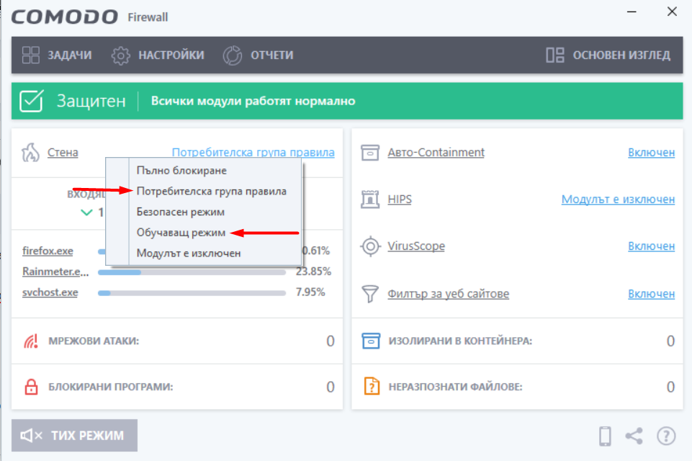Click the НЕРАЗПОЗНАТИ ФАЙЛОВЕ count value
The height and width of the screenshot is (461, 692).
(x=670, y=387)
